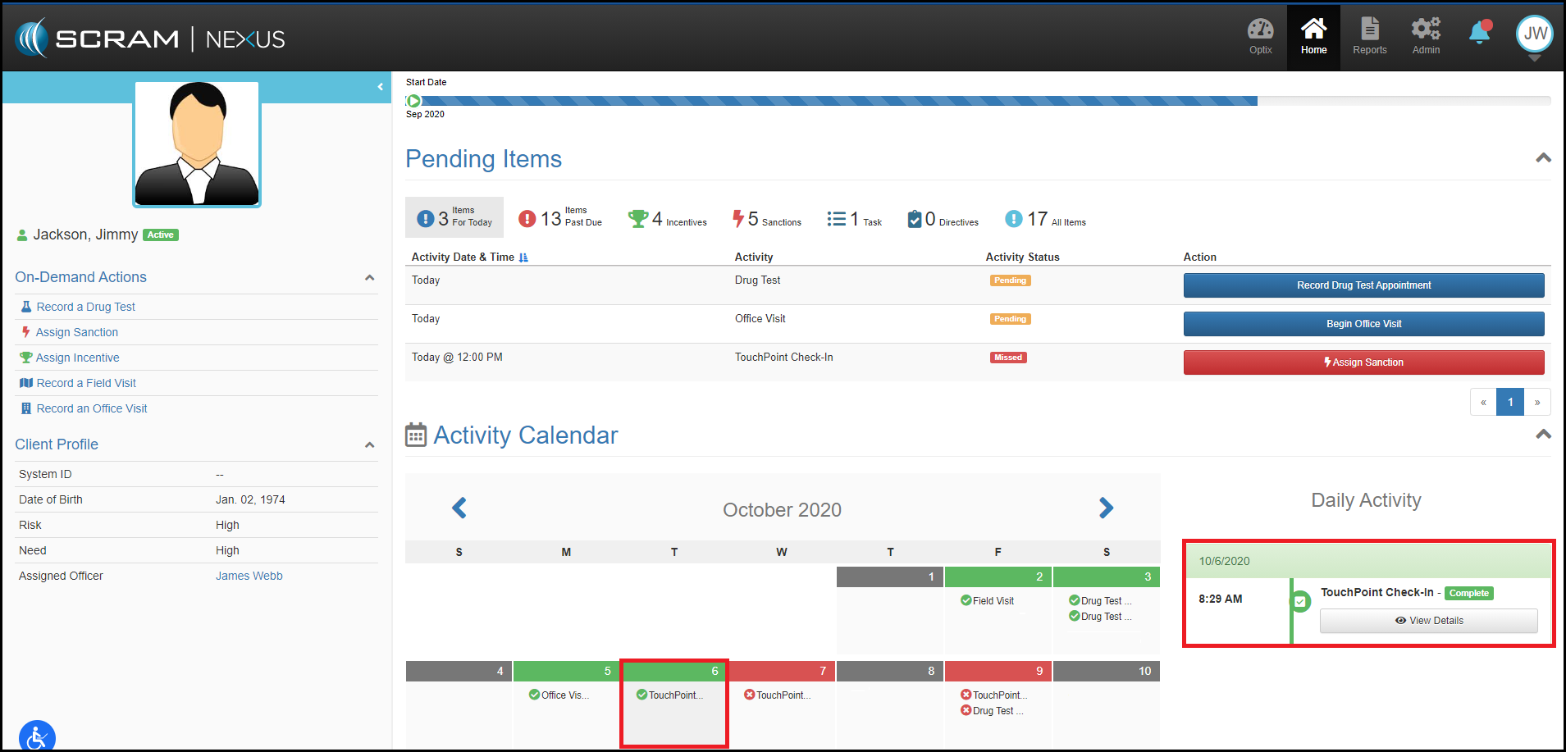Open the notifications bell
The image size is (1566, 752).
(1480, 33)
